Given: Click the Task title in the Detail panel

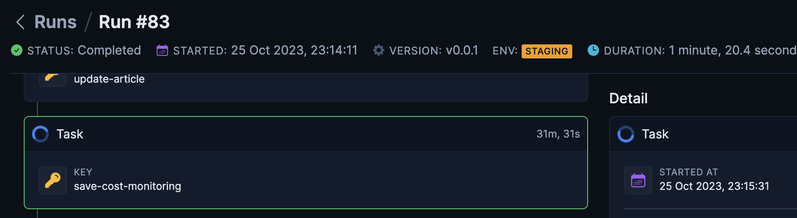Looking at the screenshot, I should (655, 134).
